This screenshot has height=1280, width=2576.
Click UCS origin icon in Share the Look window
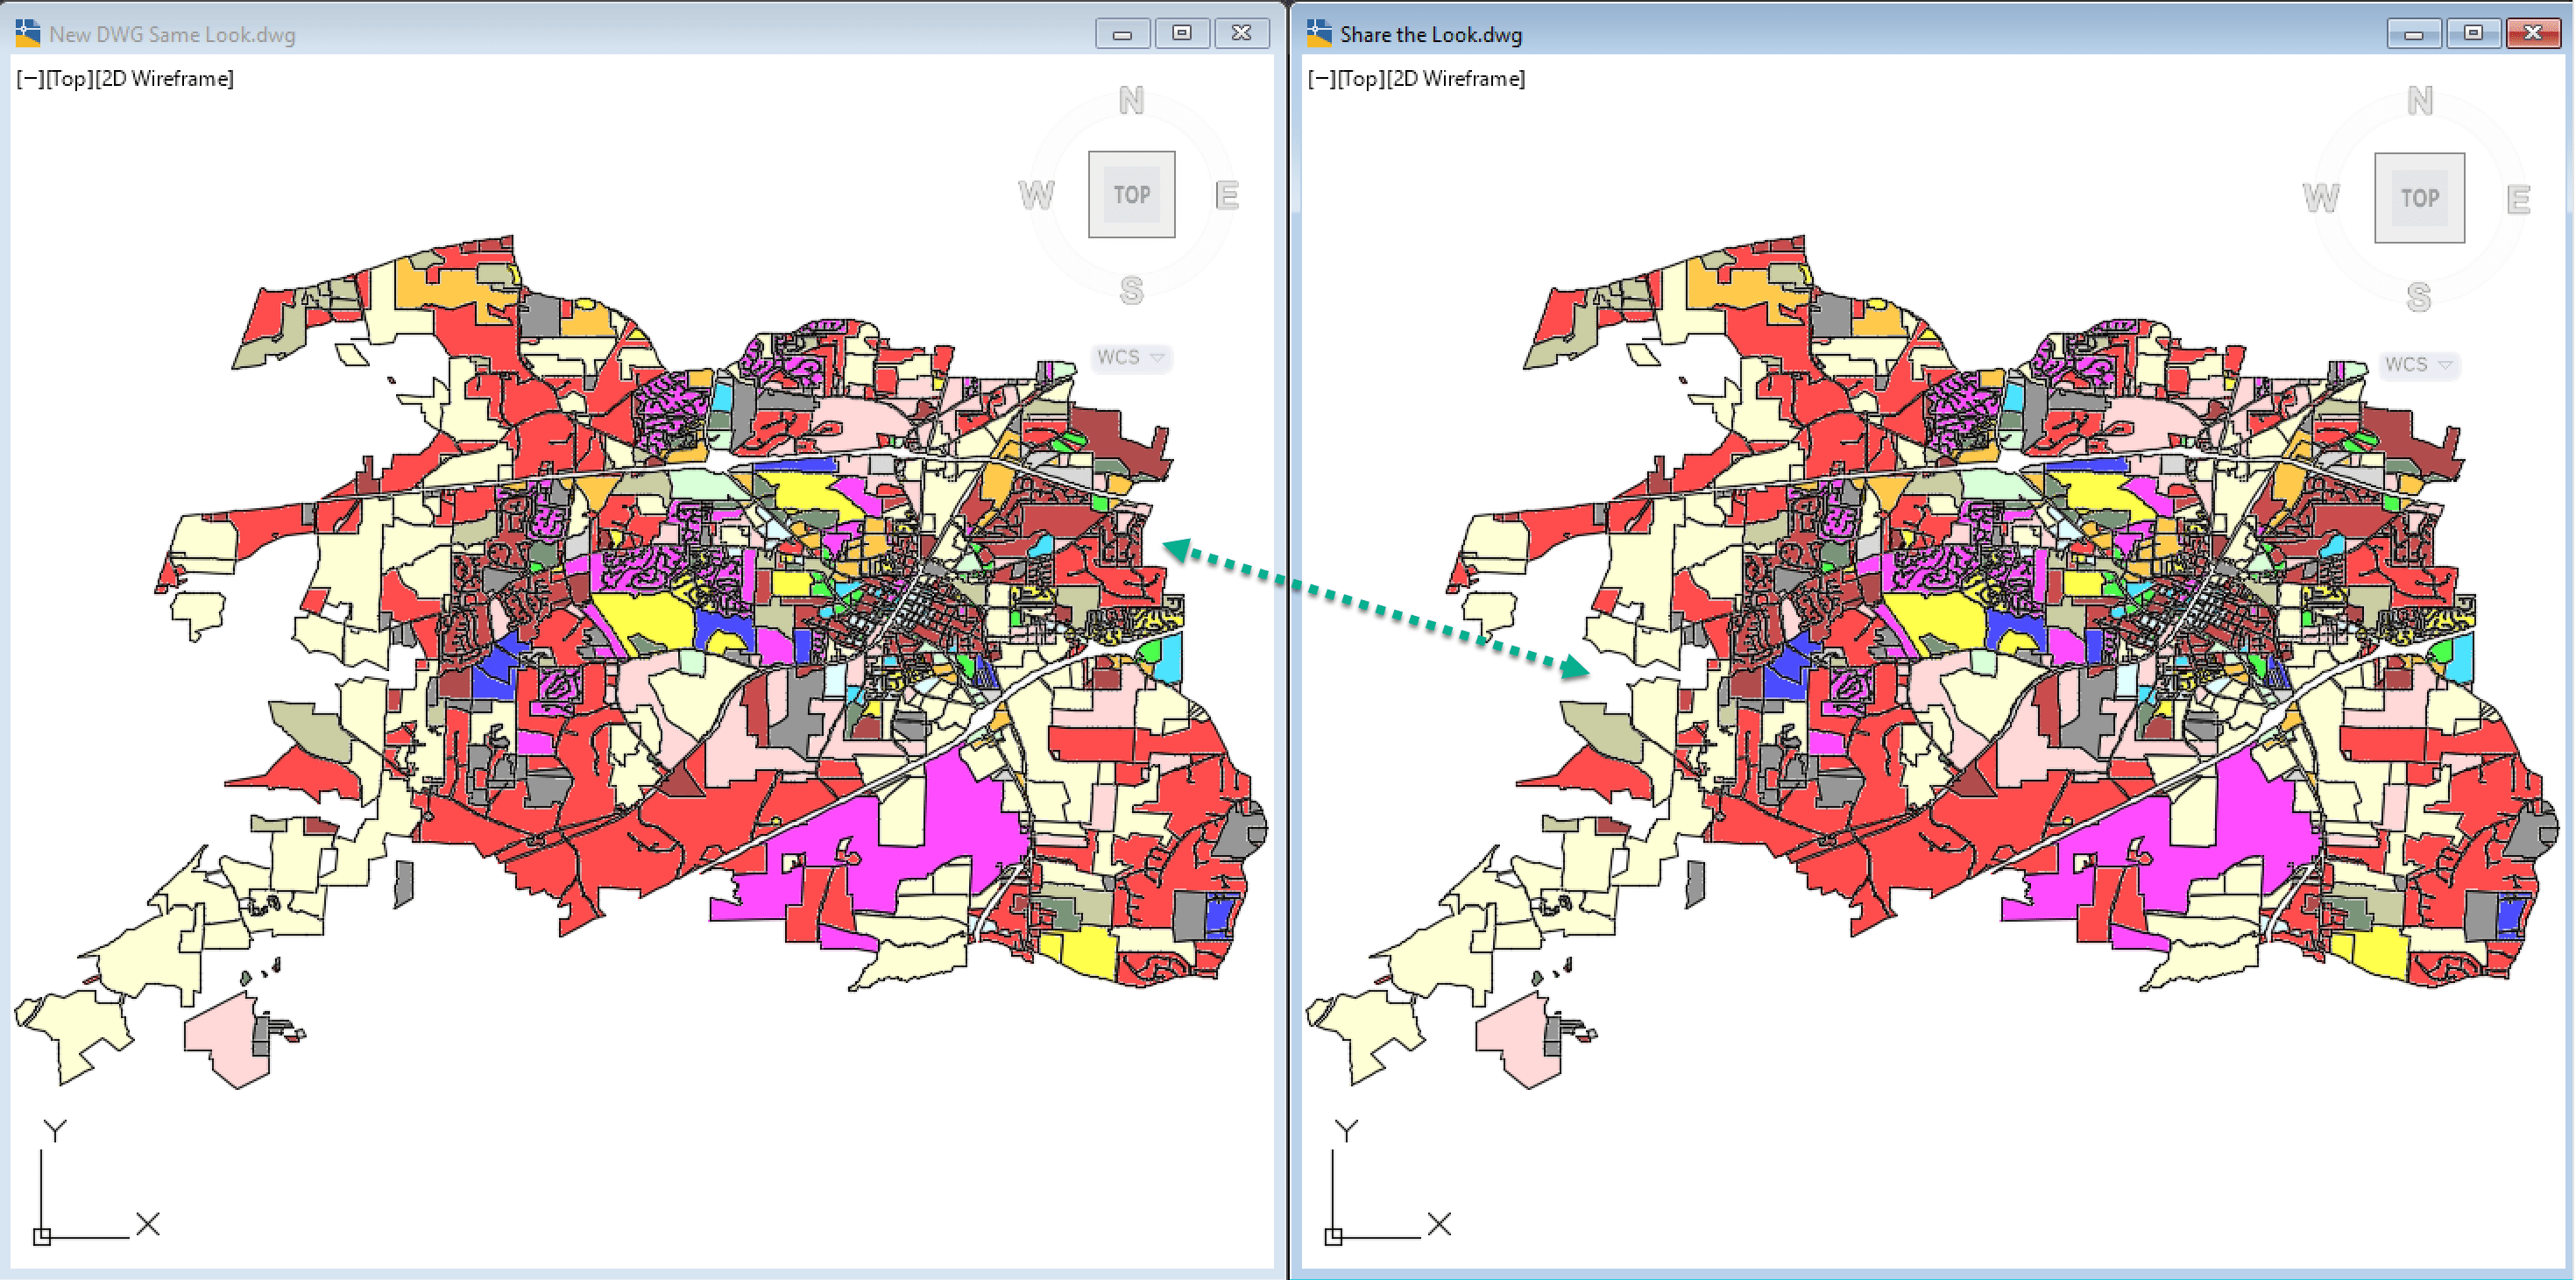(1333, 1236)
